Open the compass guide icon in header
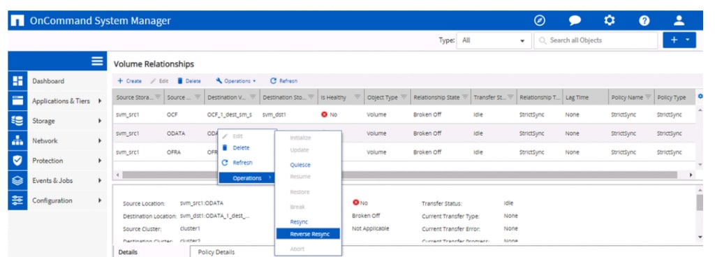Image resolution: width=715 pixels, height=257 pixels. (x=540, y=20)
